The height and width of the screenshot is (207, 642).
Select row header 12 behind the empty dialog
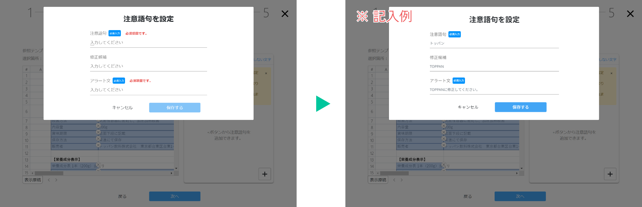(26, 153)
